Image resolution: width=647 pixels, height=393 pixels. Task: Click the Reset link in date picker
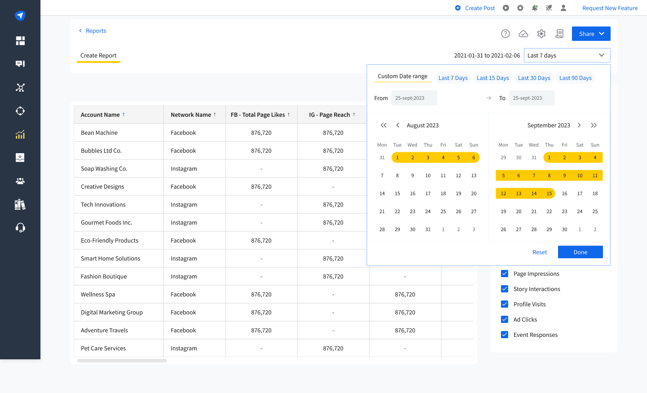[540, 252]
